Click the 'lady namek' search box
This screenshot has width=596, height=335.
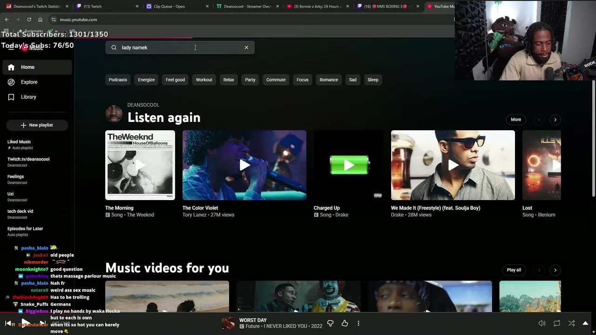[x=180, y=47]
